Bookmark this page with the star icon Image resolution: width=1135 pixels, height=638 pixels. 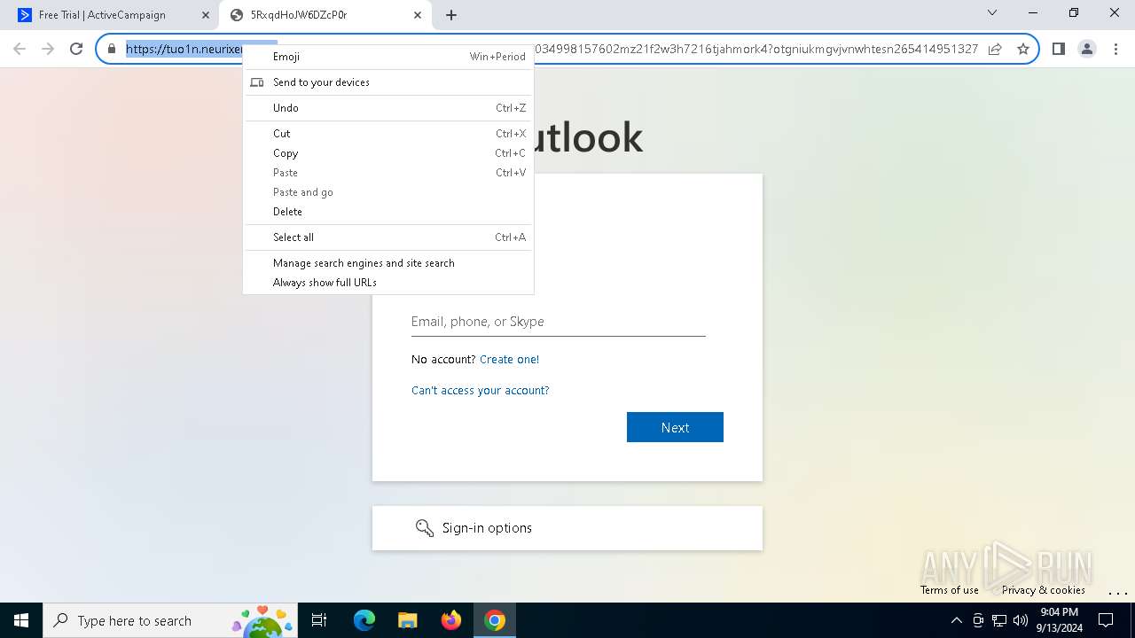click(x=1023, y=49)
